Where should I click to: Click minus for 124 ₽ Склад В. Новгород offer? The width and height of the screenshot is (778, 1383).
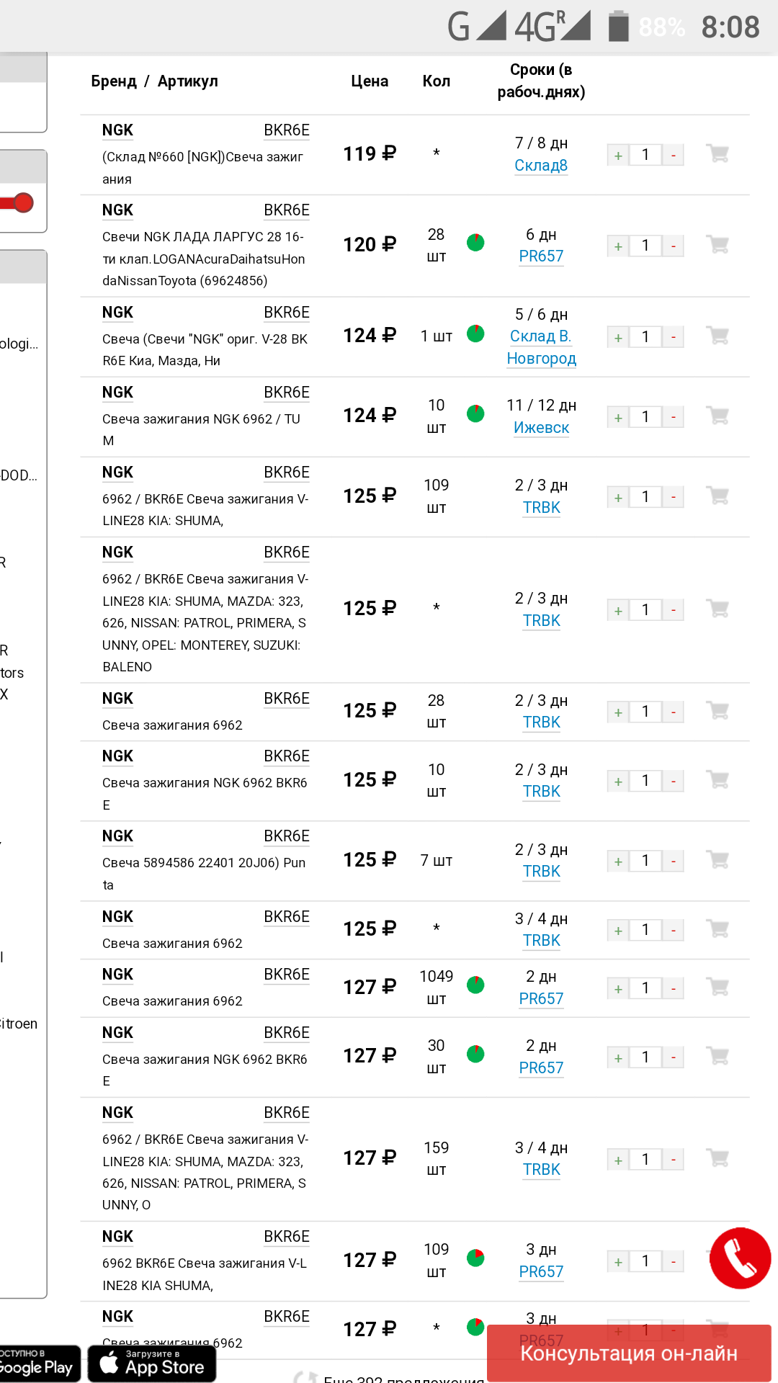673,337
